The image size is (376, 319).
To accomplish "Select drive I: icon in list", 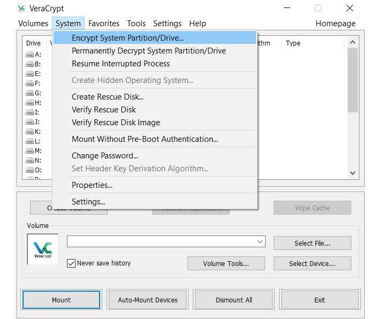I will (x=29, y=112).
